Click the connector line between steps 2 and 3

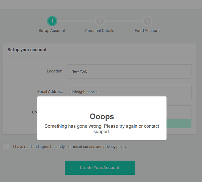[123, 21]
